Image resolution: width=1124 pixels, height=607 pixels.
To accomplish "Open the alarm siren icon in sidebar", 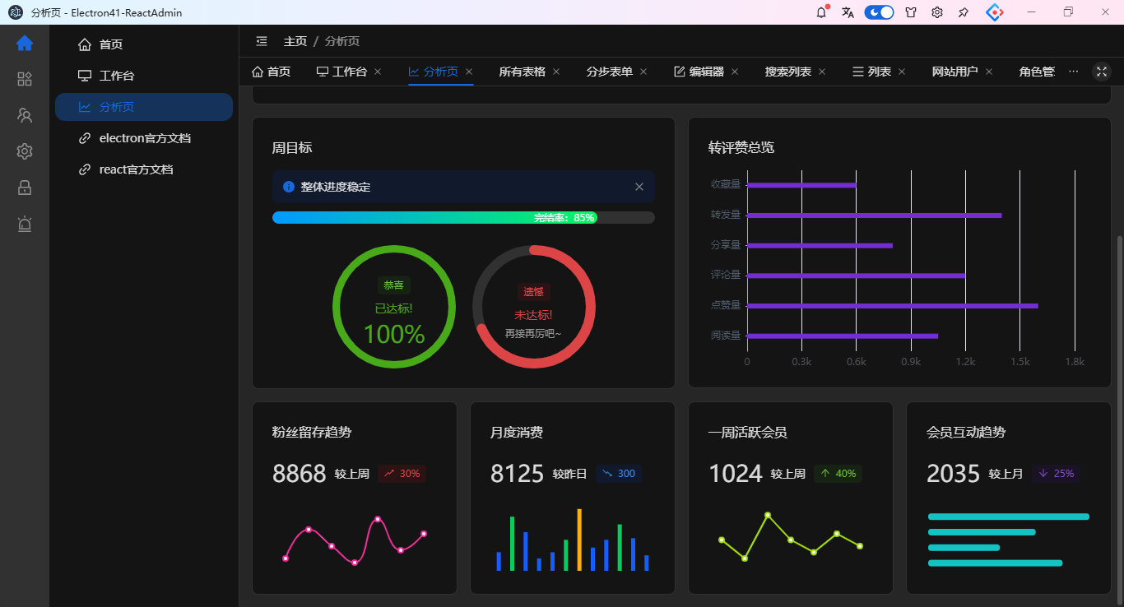I will [x=25, y=224].
